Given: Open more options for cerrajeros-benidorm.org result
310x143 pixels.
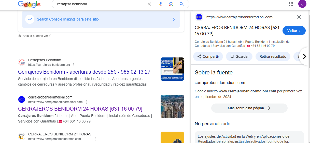Looking at the screenshot, I should coord(74,65).
